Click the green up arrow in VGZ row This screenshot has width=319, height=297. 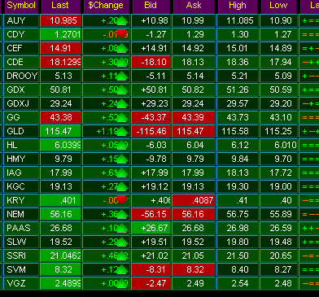pyautogui.click(x=122, y=283)
